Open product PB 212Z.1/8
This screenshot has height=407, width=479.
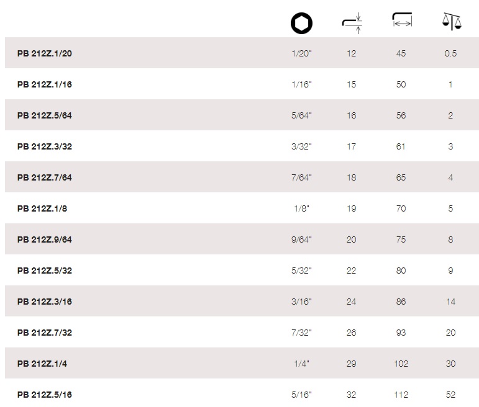[x=42, y=208]
